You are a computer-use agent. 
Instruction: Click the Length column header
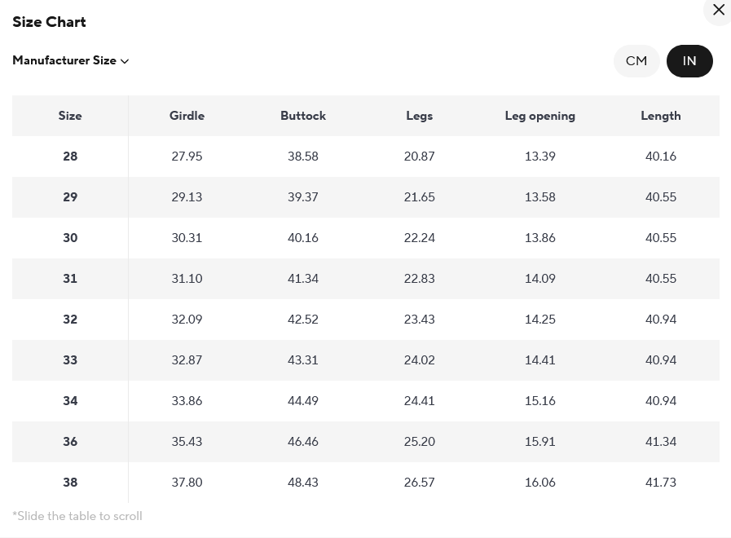coord(660,116)
